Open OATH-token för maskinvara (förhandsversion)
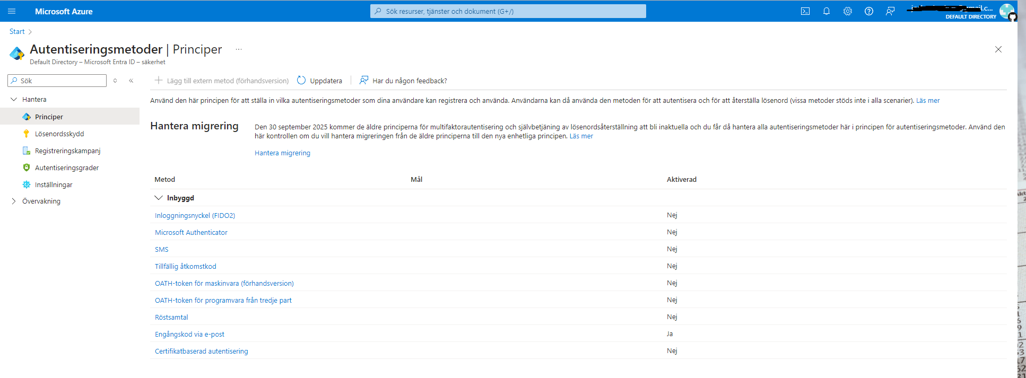Image resolution: width=1026 pixels, height=378 pixels. click(x=224, y=283)
